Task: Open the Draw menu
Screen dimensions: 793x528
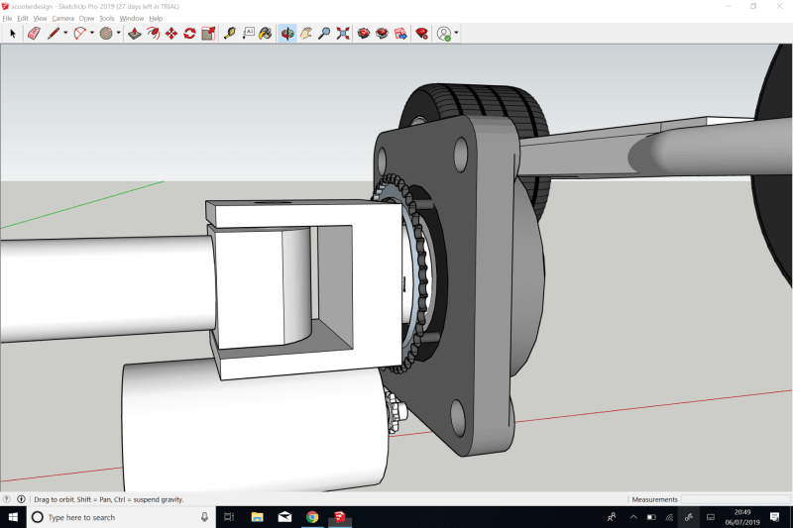Action: [86, 18]
